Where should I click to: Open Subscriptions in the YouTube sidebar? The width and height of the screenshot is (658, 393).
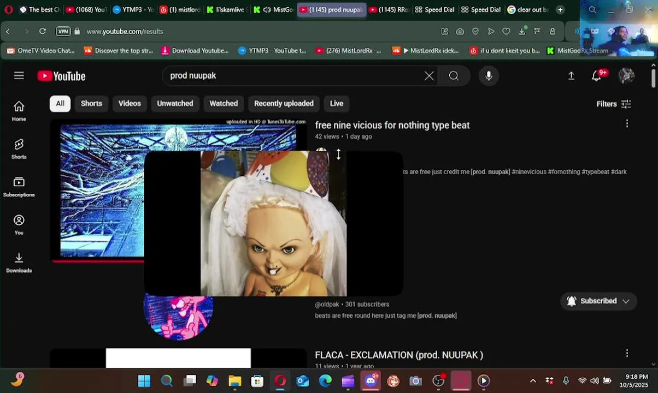19,187
